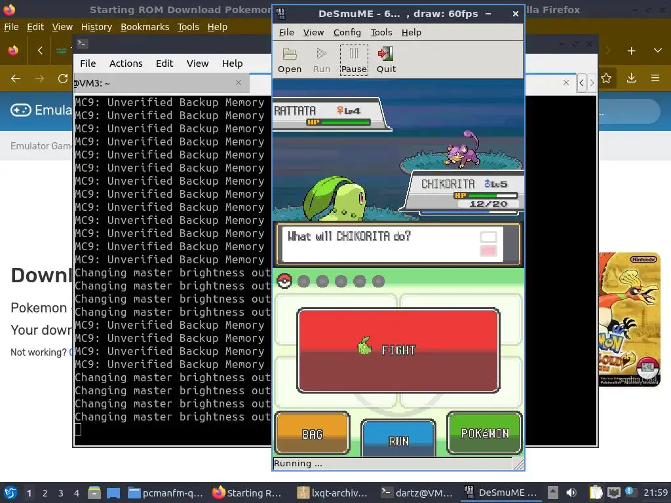
Task: Switch to DeSmuME taskbar entry
Action: (501, 493)
